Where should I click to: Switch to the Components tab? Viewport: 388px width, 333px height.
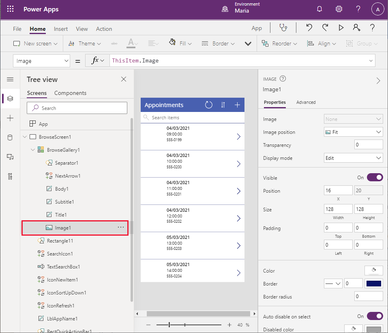(x=70, y=93)
